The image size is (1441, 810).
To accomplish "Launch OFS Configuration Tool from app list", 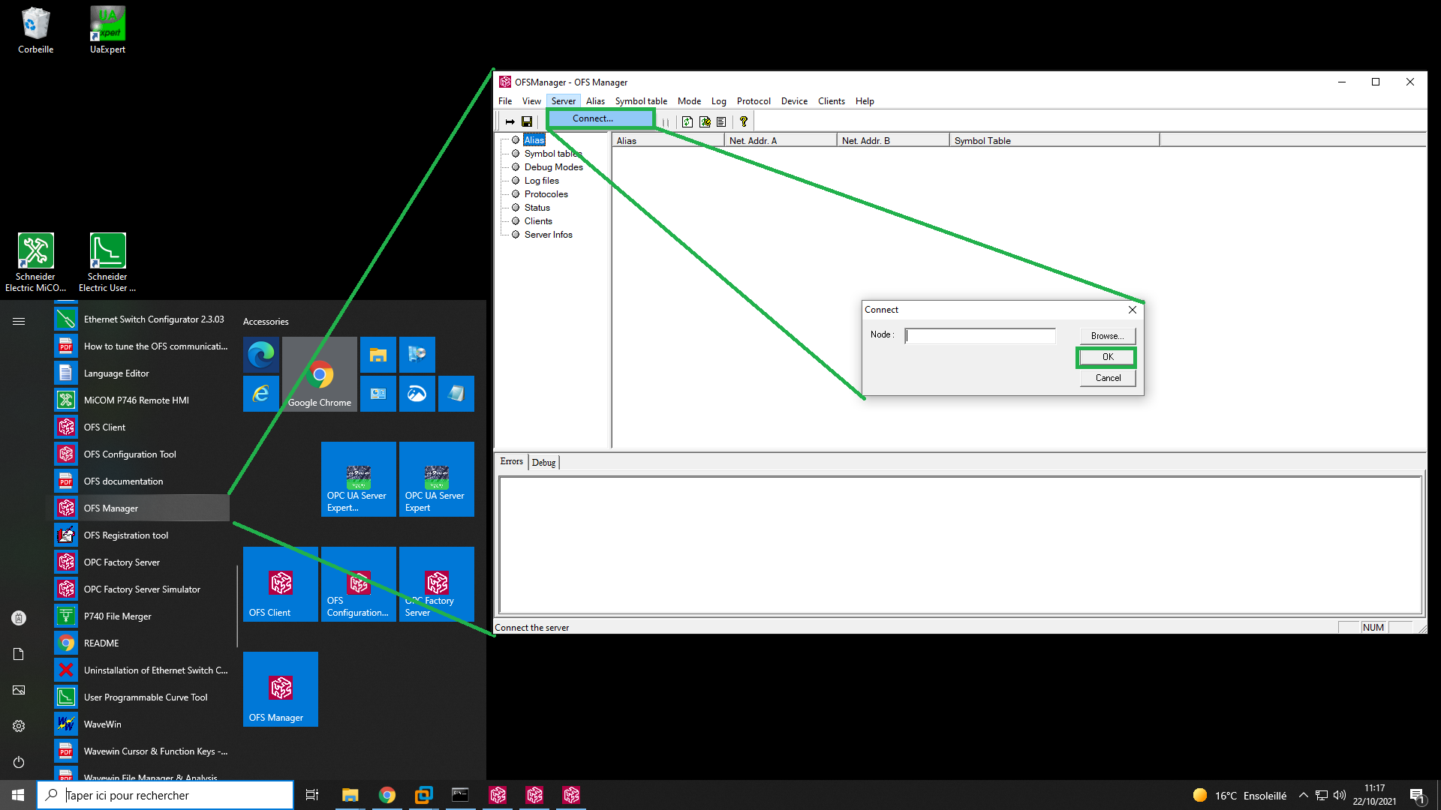I will (141, 454).
